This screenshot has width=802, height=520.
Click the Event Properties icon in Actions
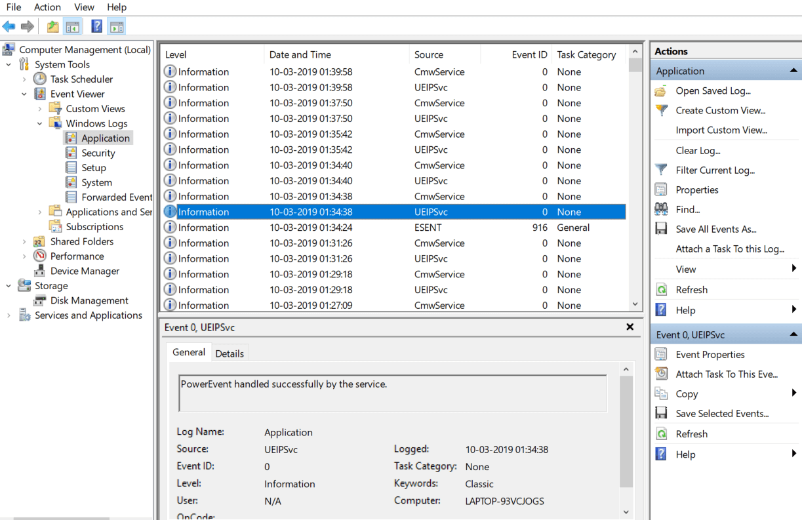coord(661,354)
